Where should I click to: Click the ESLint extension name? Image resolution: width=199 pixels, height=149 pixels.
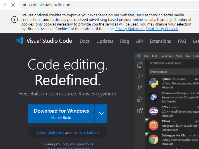(x=166, y=121)
